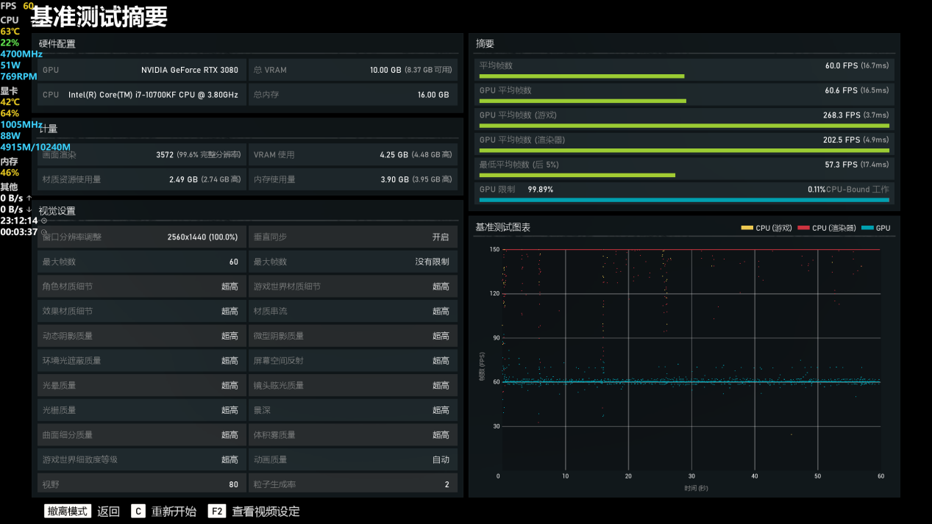Click the 撤离模式 key badge
The image size is (932, 524).
[x=68, y=512]
